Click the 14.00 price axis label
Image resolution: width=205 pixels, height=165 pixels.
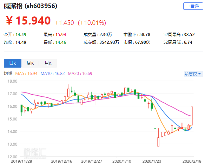(x=12, y=131)
